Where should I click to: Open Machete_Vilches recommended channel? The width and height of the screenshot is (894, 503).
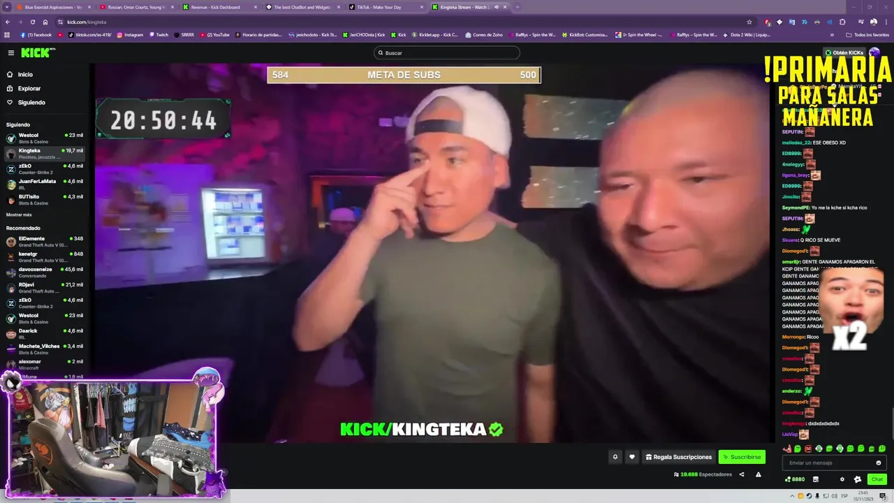tap(45, 349)
